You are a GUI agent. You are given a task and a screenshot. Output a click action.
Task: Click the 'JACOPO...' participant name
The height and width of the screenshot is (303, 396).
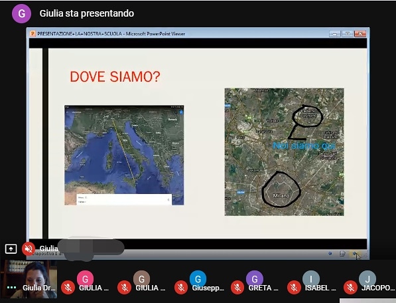pyautogui.click(x=378, y=288)
